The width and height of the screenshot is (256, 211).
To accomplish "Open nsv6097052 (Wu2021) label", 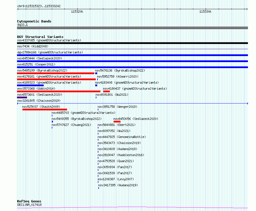I will click(114, 131).
